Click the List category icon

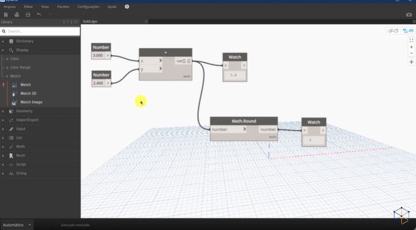point(11,137)
